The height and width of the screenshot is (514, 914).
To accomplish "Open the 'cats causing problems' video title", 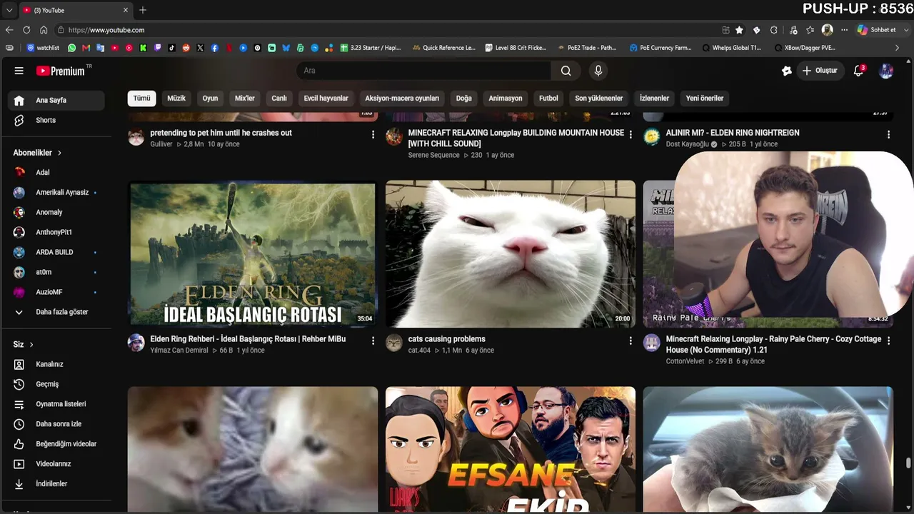I will [447, 339].
